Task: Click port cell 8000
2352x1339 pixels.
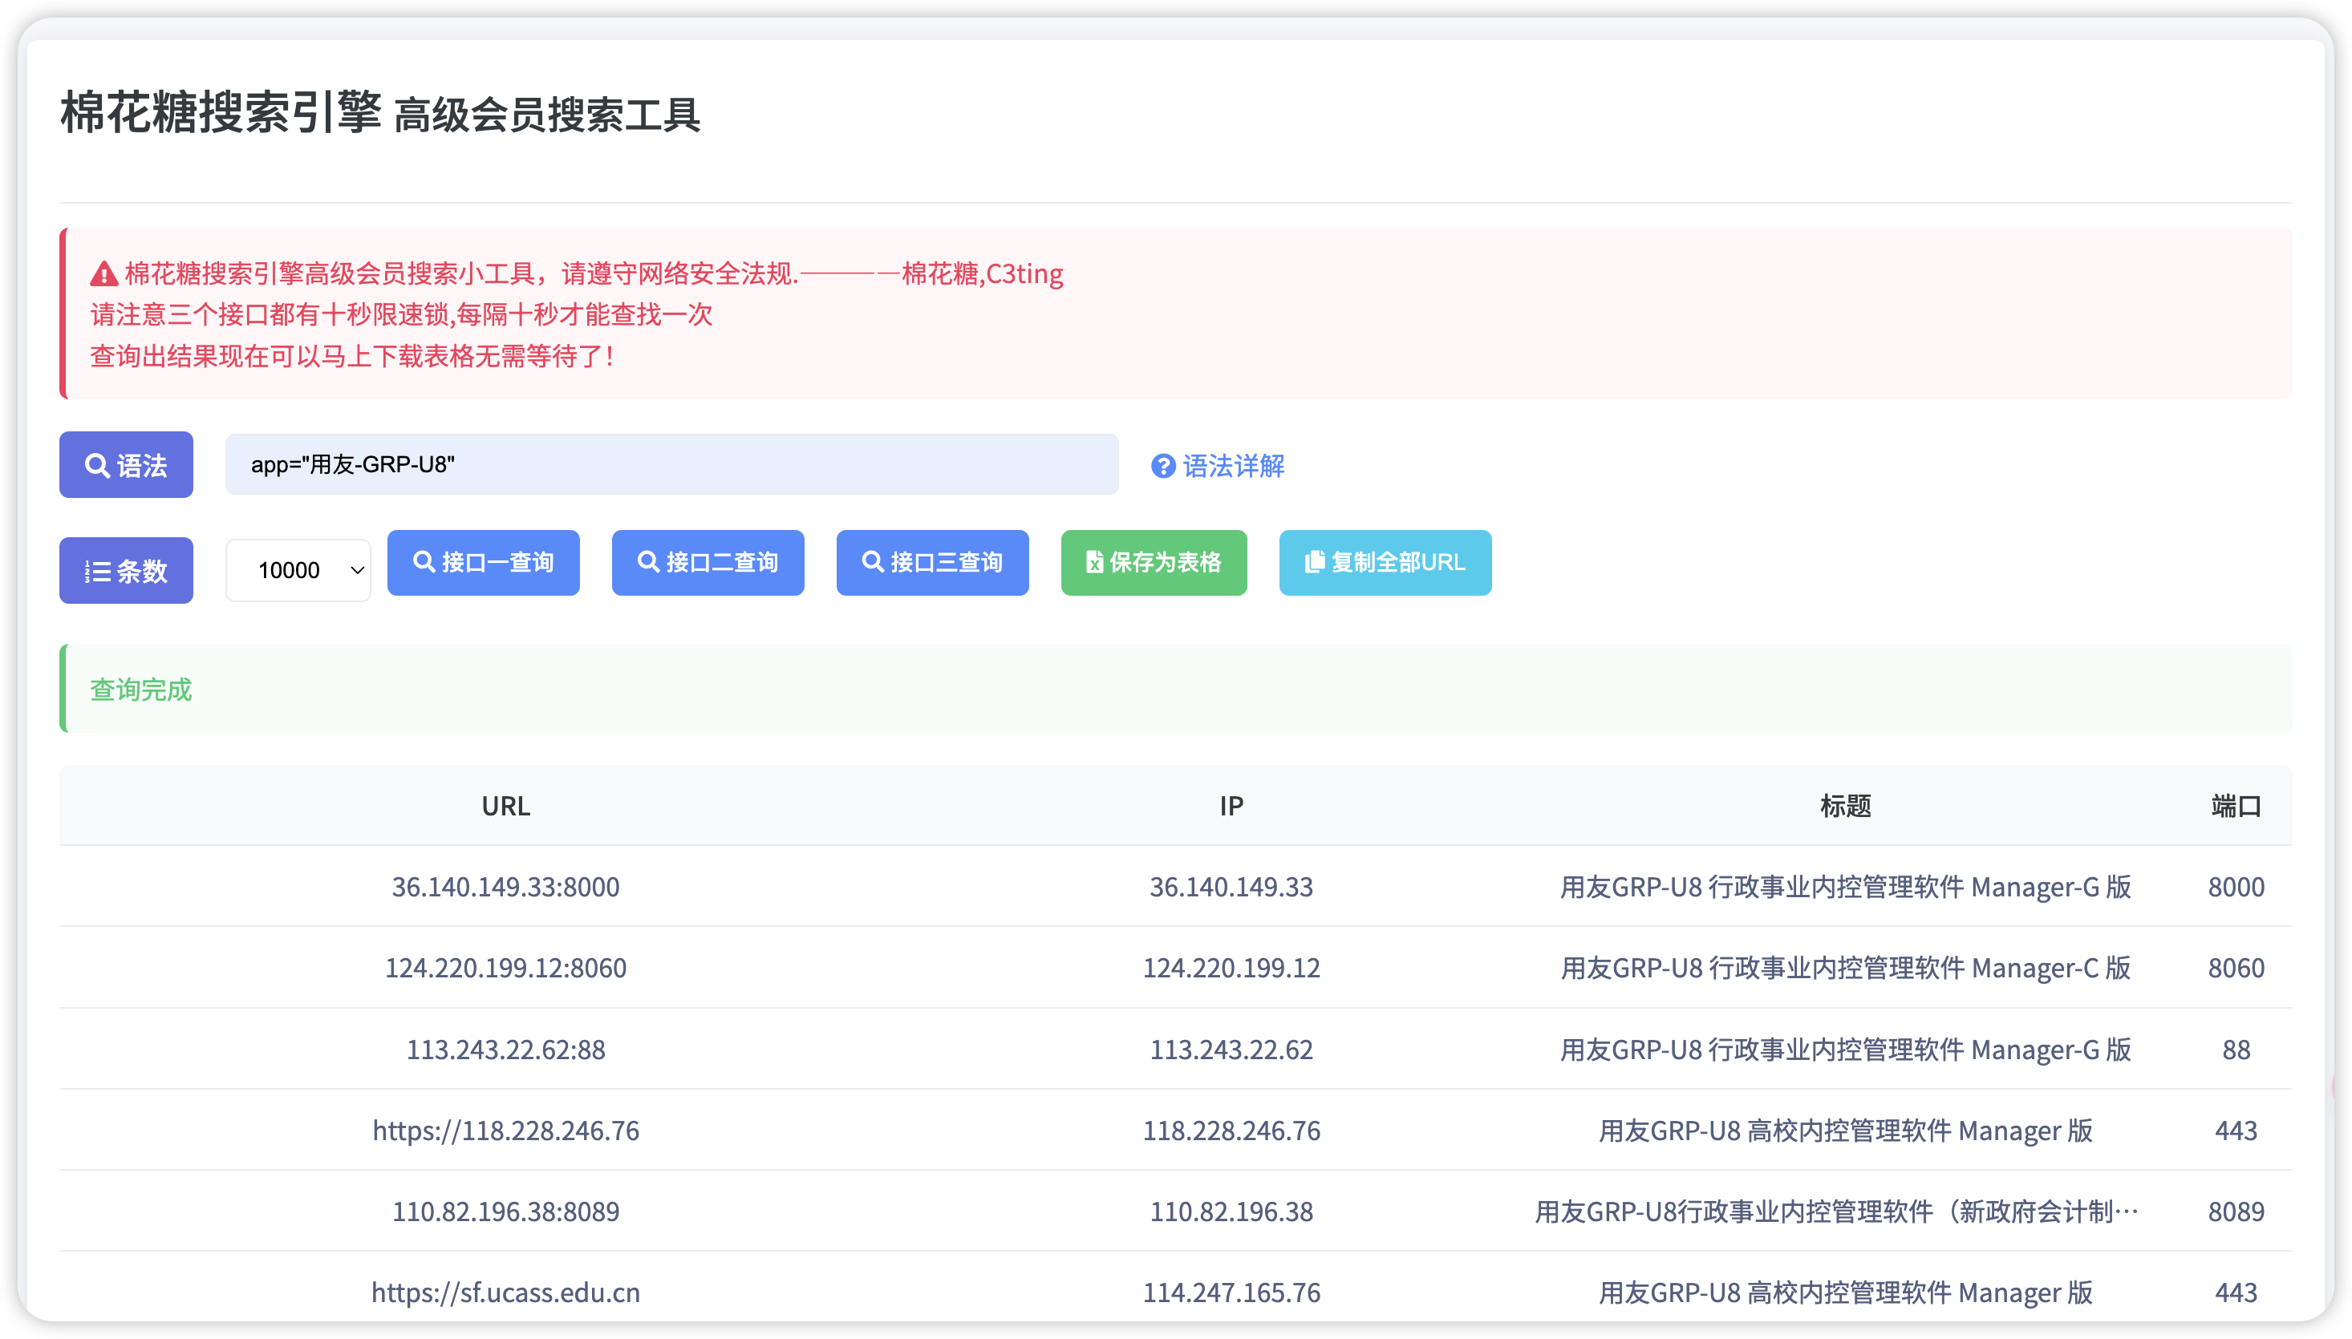Action: click(x=2236, y=887)
